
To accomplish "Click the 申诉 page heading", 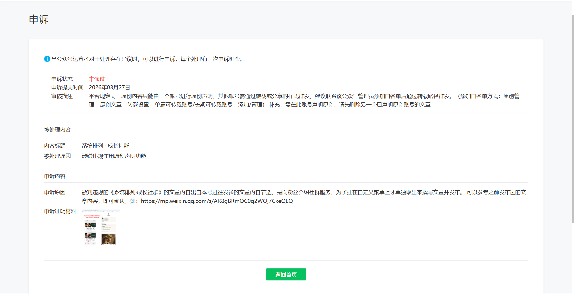I will pos(39,19).
